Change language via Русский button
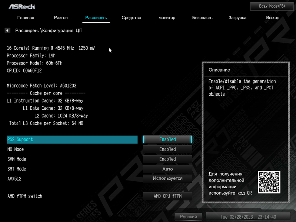 (188, 217)
